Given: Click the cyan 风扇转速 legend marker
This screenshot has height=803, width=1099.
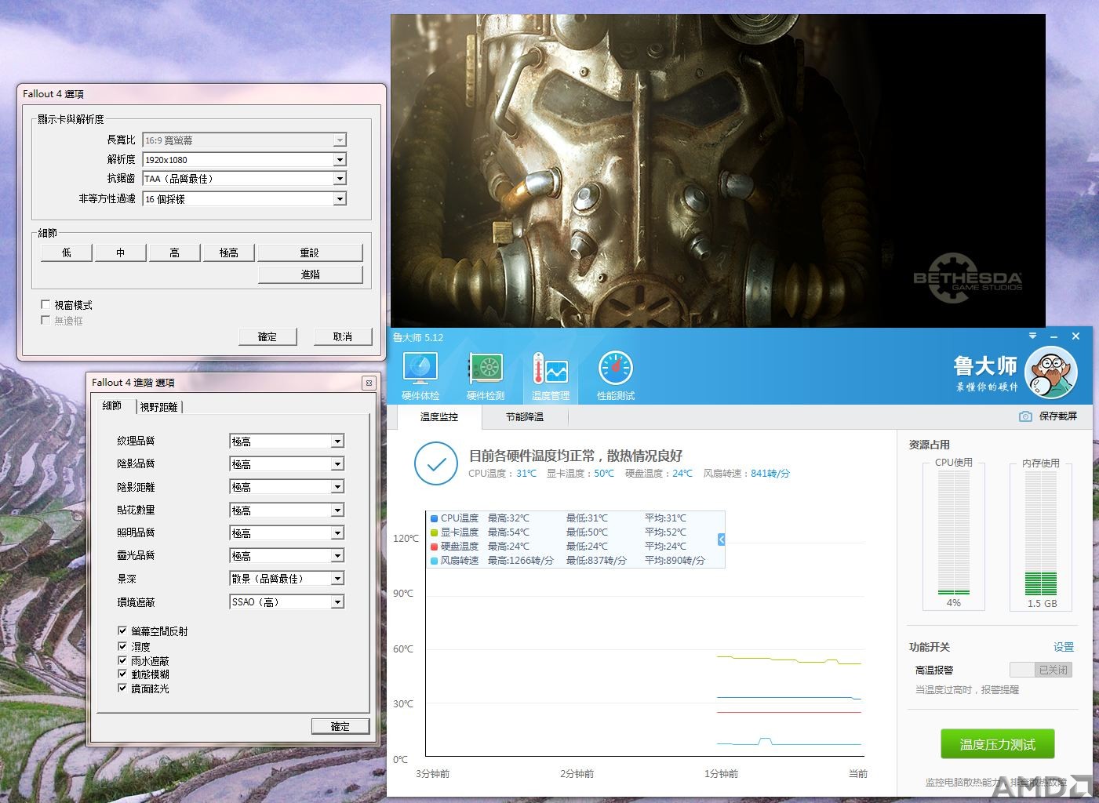Looking at the screenshot, I should click(x=434, y=561).
